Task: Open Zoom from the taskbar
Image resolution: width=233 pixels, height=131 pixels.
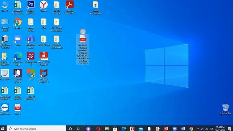Action: tap(174, 128)
